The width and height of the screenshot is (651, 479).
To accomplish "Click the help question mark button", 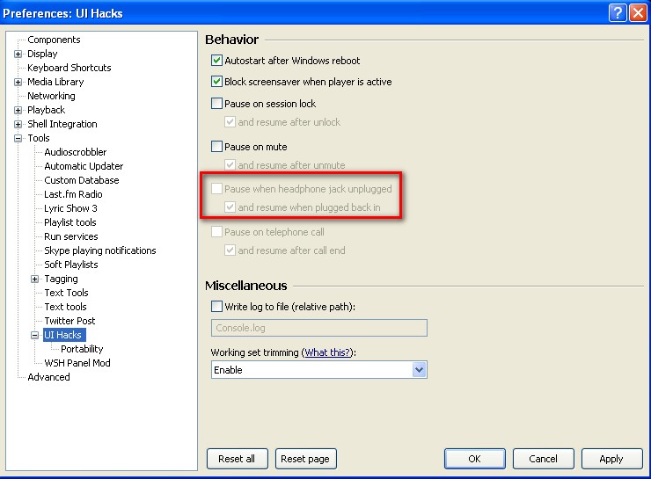I will click(x=618, y=13).
